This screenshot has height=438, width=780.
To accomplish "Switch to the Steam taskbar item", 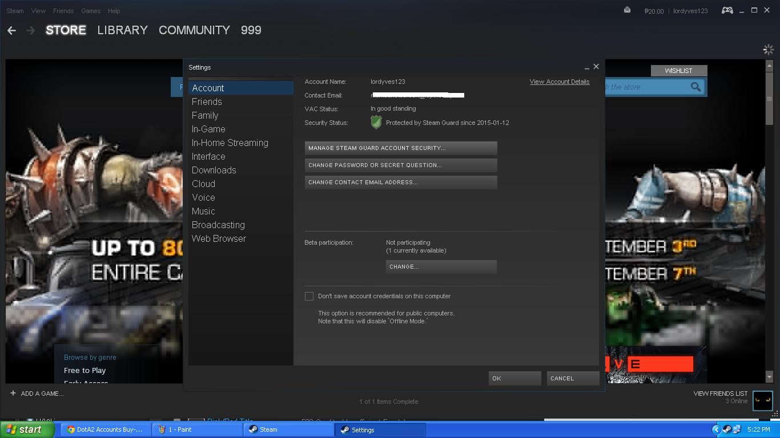I will coord(289,429).
